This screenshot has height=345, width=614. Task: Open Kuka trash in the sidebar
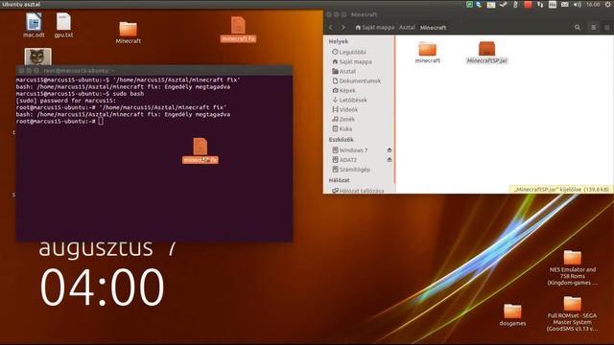(x=342, y=128)
